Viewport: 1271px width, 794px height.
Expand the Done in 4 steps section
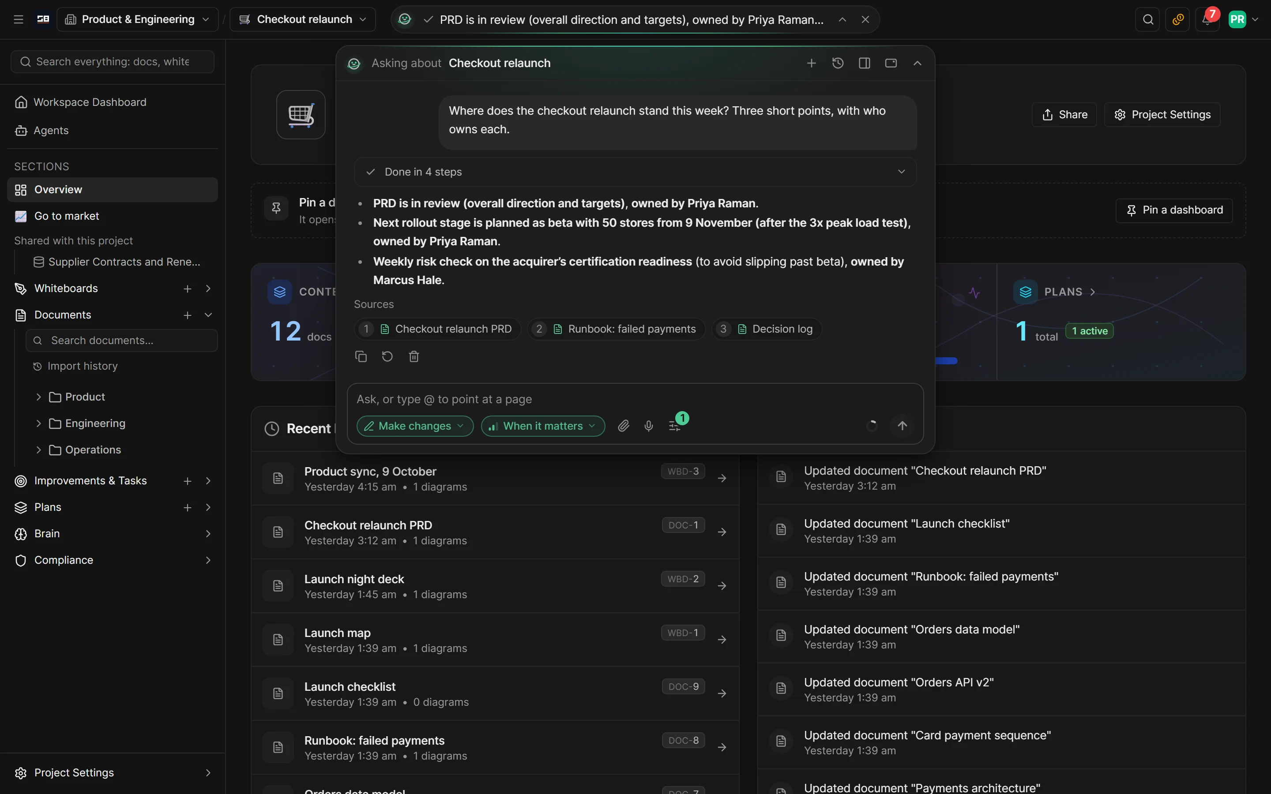pyautogui.click(x=635, y=172)
